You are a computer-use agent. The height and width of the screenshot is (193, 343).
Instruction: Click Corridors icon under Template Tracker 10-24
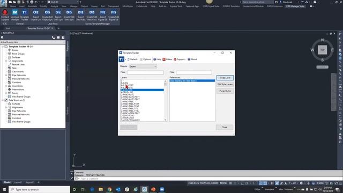pos(10,82)
